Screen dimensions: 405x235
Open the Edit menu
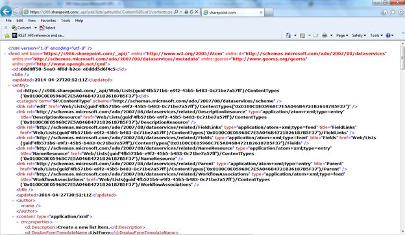[x=19, y=20]
